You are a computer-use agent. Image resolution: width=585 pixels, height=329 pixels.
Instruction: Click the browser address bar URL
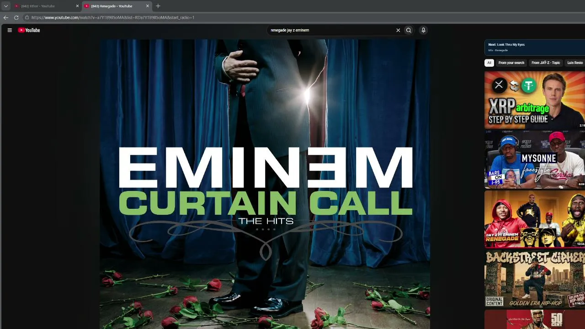[113, 17]
